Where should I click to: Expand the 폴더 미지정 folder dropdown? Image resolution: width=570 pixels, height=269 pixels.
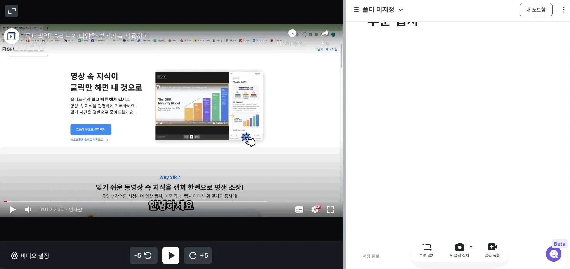tap(401, 10)
